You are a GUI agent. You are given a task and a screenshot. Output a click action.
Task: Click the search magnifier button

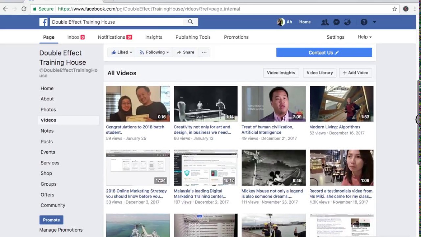point(190,22)
